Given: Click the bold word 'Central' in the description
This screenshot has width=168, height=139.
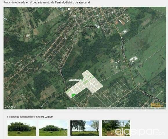Looking at the screenshot, I should pyautogui.click(x=59, y=2).
